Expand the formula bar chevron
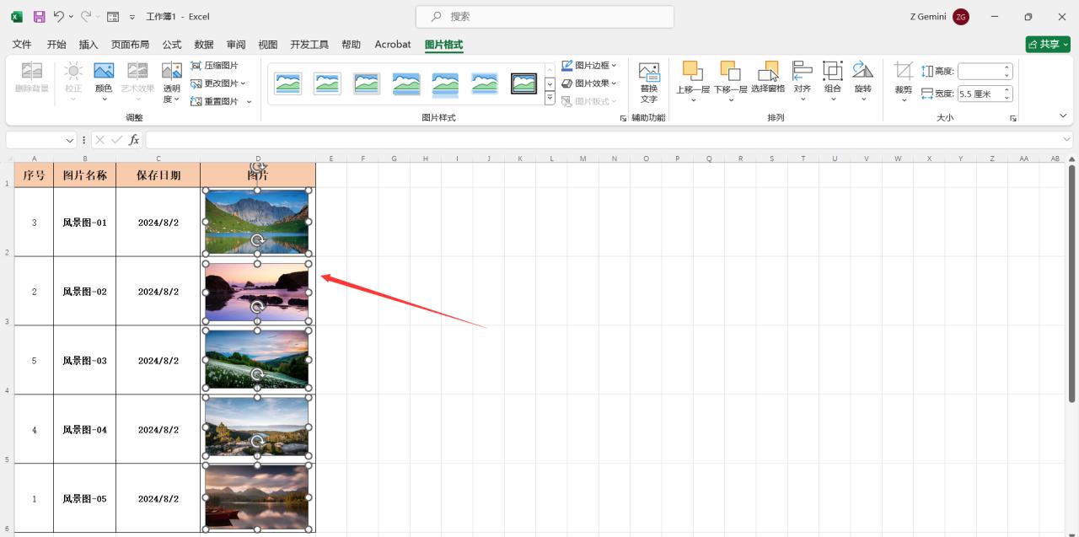Viewport: 1079px width, 537px height. (1066, 139)
